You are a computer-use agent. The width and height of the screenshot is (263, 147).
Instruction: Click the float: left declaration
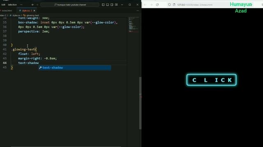[29, 54]
